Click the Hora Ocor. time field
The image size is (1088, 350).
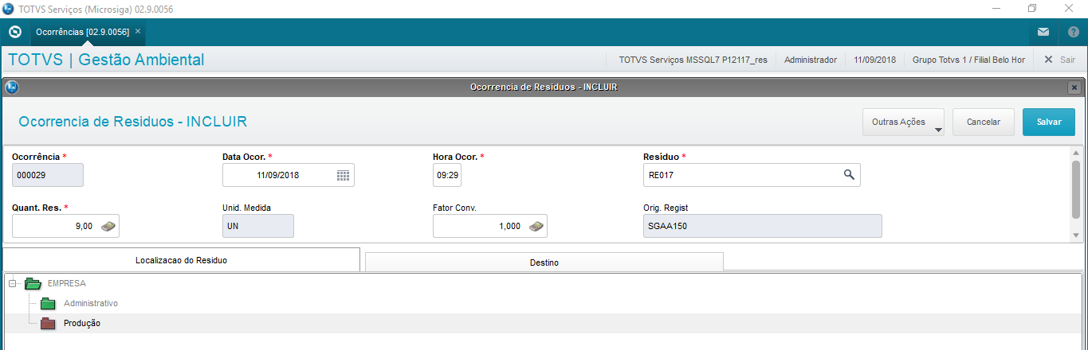pyautogui.click(x=447, y=176)
